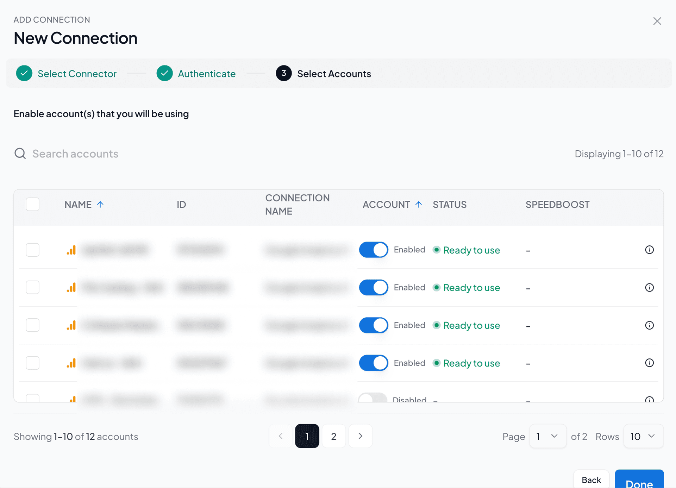Click the SPEEDBOOST column header
The image size is (676, 488).
pos(557,205)
